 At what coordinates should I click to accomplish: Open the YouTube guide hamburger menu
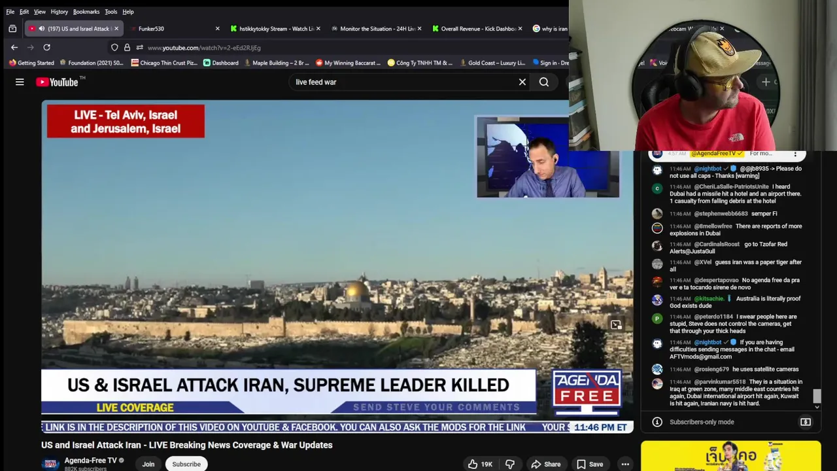[x=20, y=82]
